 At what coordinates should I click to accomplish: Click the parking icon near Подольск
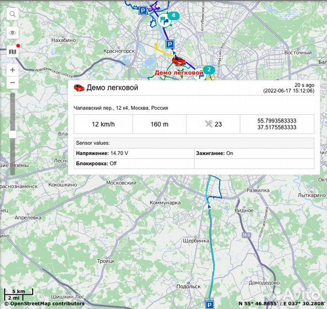(209, 304)
